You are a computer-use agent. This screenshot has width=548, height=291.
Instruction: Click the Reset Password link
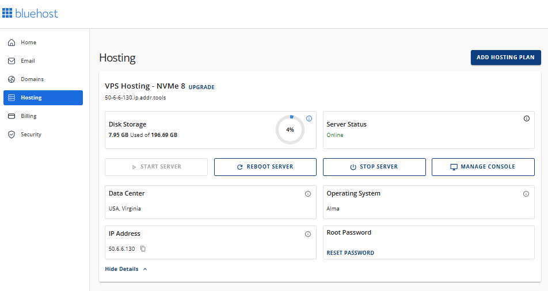(x=350, y=253)
